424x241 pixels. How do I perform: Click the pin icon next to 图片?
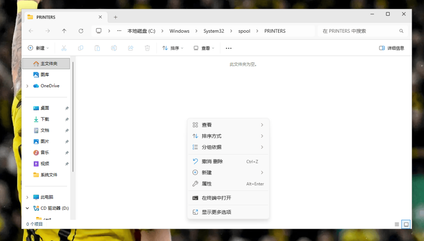click(x=67, y=142)
